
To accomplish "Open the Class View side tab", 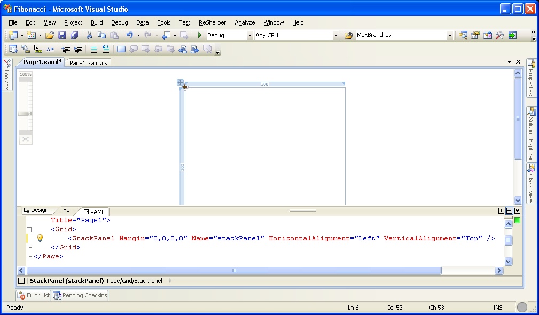I will (531, 184).
